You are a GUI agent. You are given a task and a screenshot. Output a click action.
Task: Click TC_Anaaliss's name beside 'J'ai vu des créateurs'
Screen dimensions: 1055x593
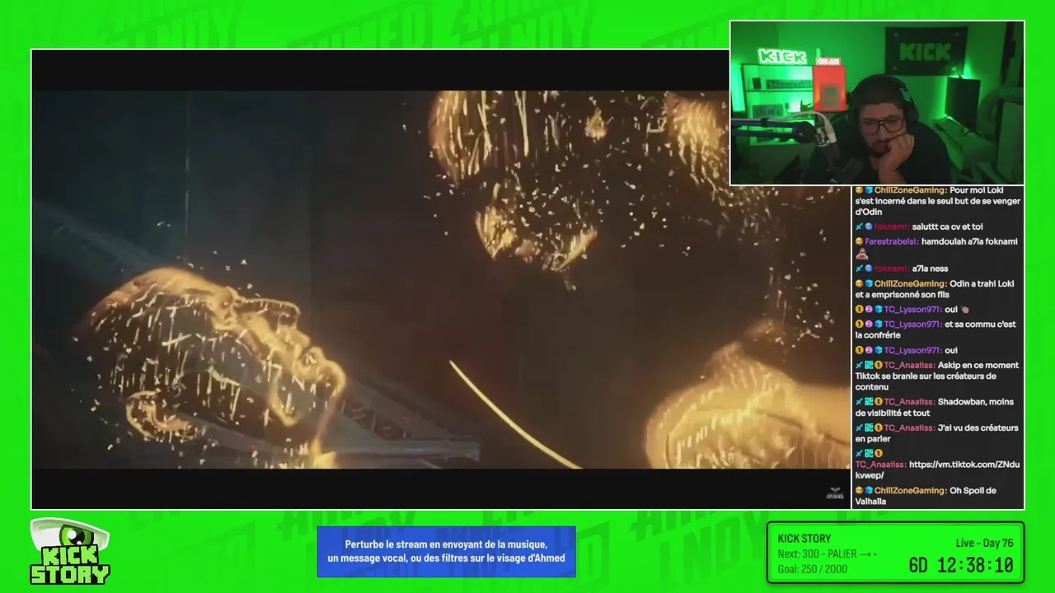pos(910,428)
